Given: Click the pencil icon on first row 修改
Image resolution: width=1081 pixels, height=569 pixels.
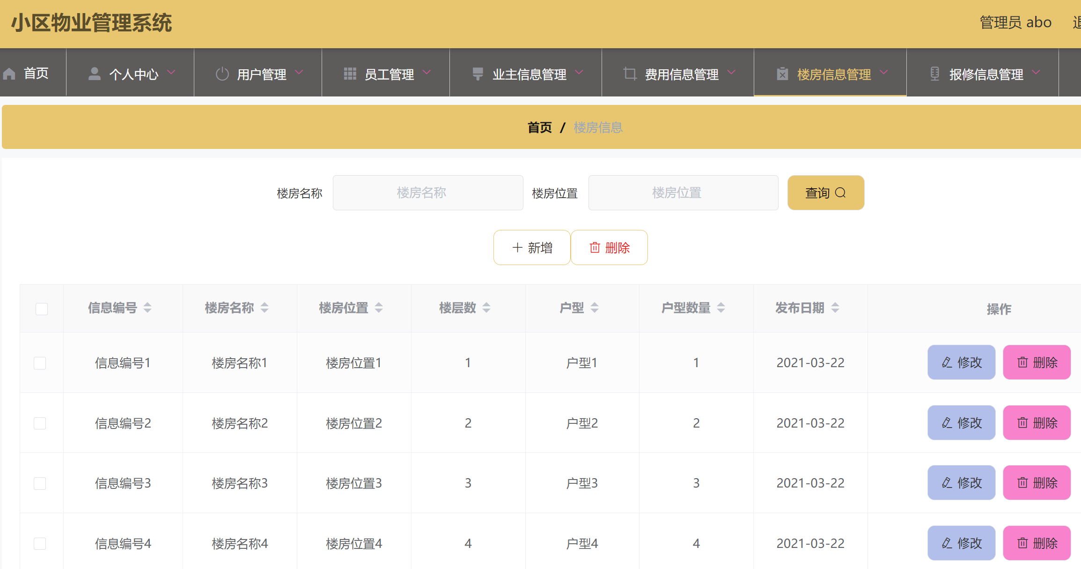Looking at the screenshot, I should pyautogui.click(x=946, y=362).
